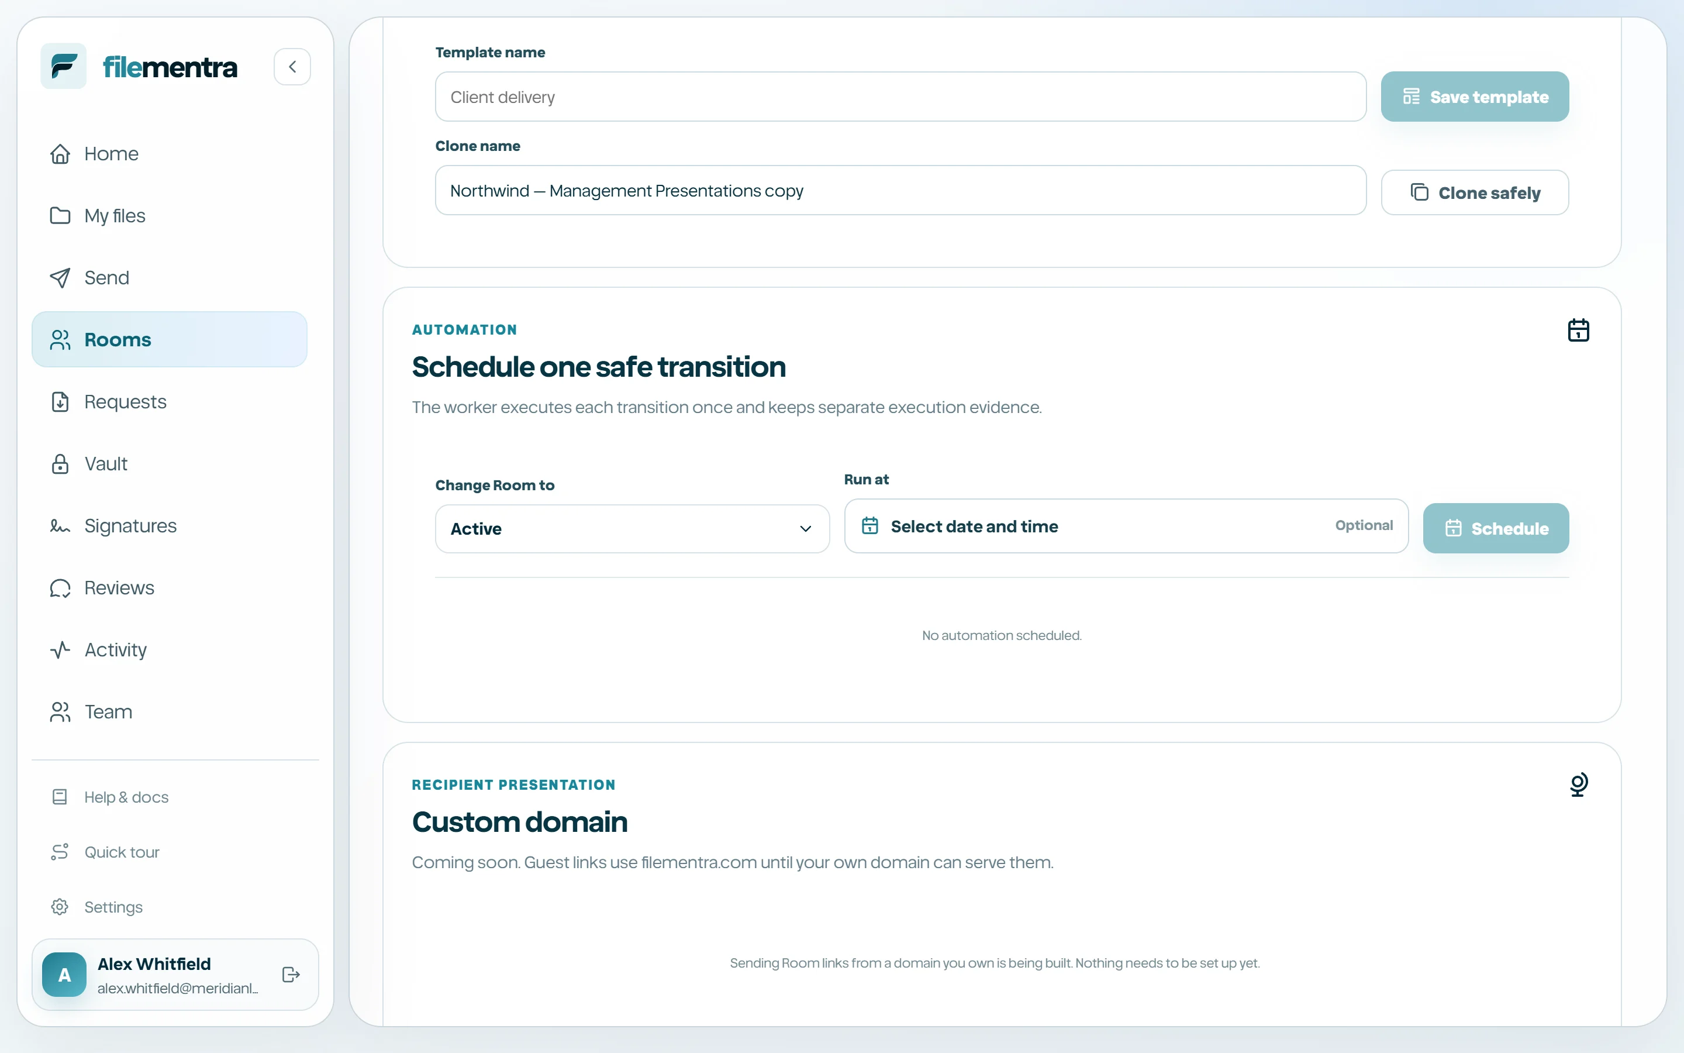Click the Requests download-file icon
This screenshot has width=1684, height=1053.
click(x=61, y=402)
